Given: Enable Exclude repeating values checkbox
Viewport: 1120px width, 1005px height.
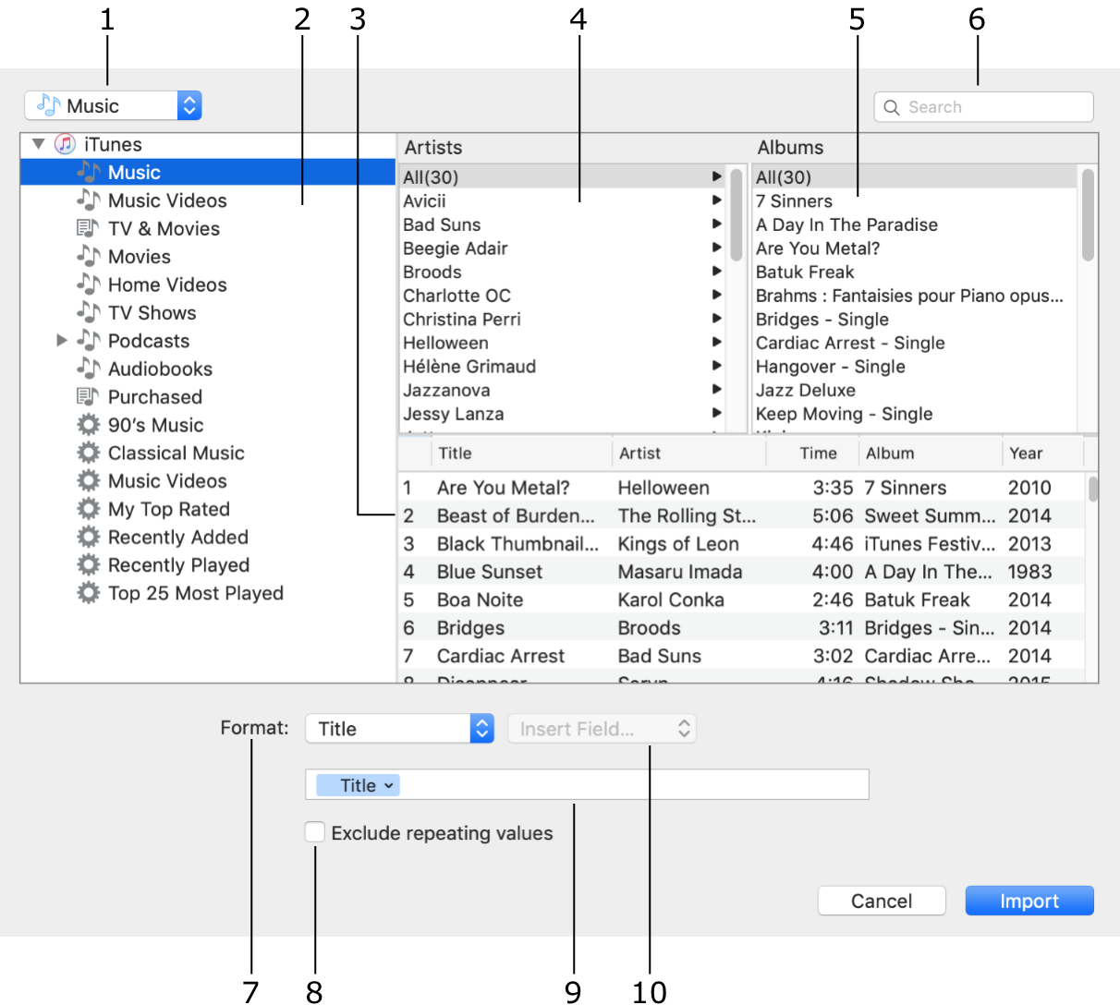Looking at the screenshot, I should pos(314,832).
